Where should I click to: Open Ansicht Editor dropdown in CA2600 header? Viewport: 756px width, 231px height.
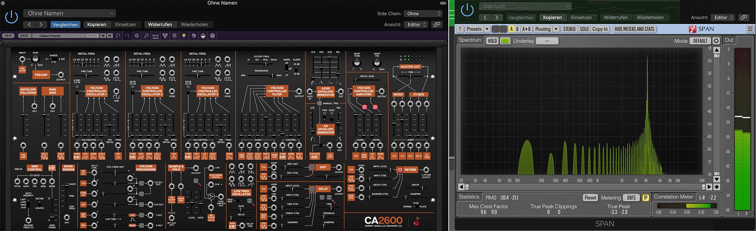[x=416, y=25]
